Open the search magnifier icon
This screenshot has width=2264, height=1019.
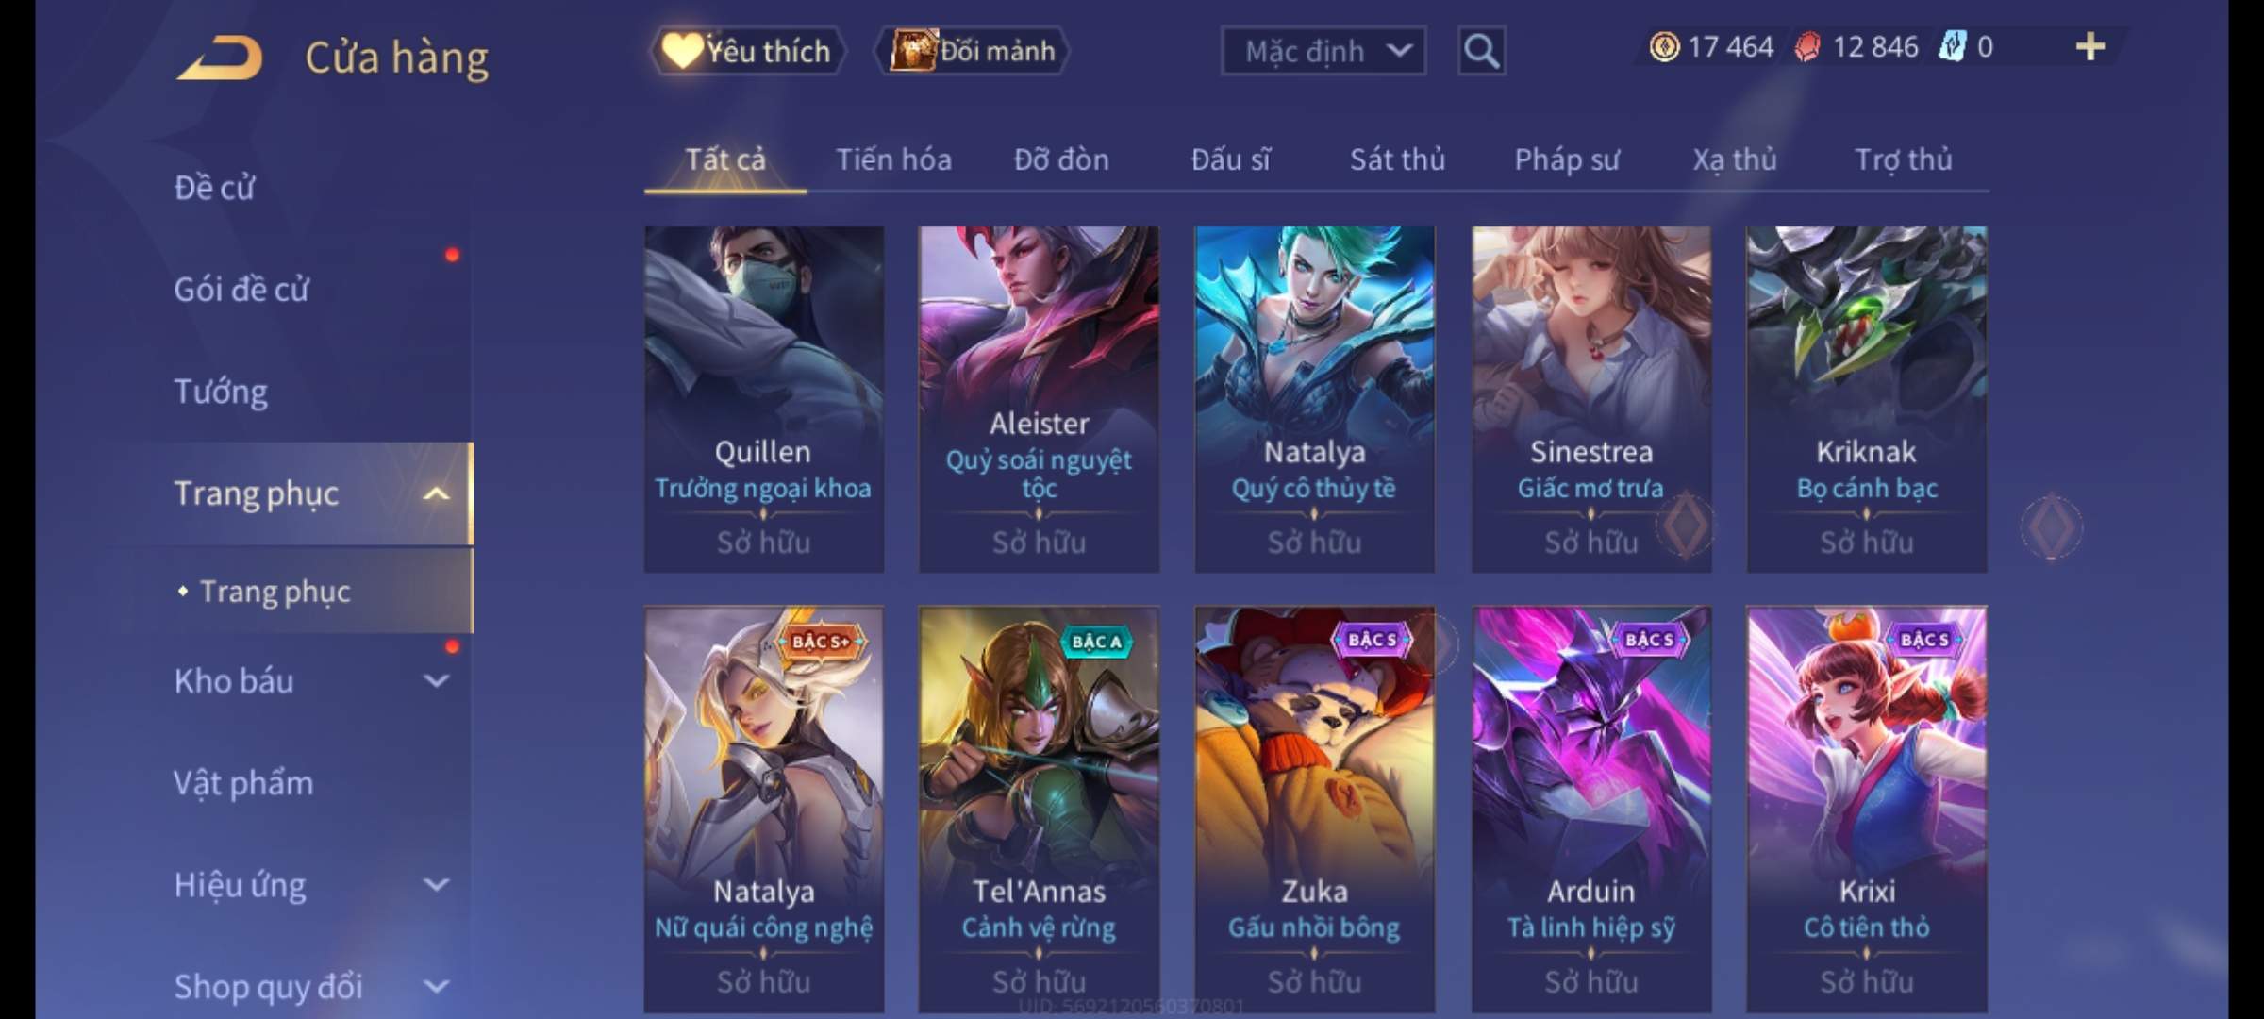click(1481, 51)
